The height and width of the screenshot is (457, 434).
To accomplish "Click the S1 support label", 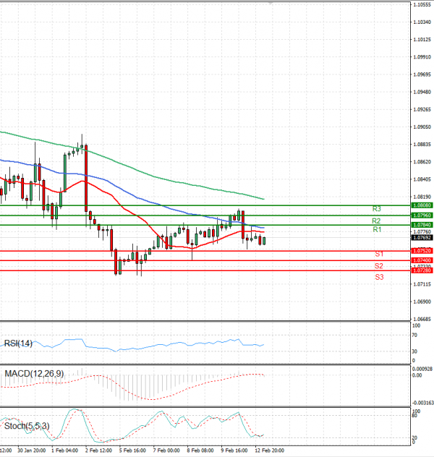I will [x=379, y=254].
